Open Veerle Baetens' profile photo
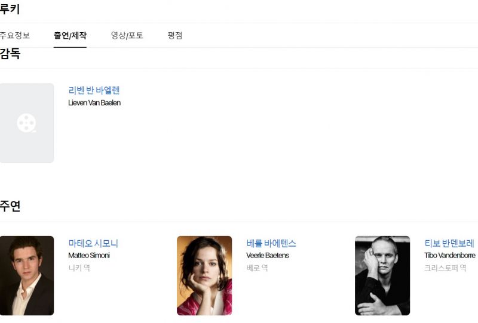Screen dimensions: 478x323 204,275
